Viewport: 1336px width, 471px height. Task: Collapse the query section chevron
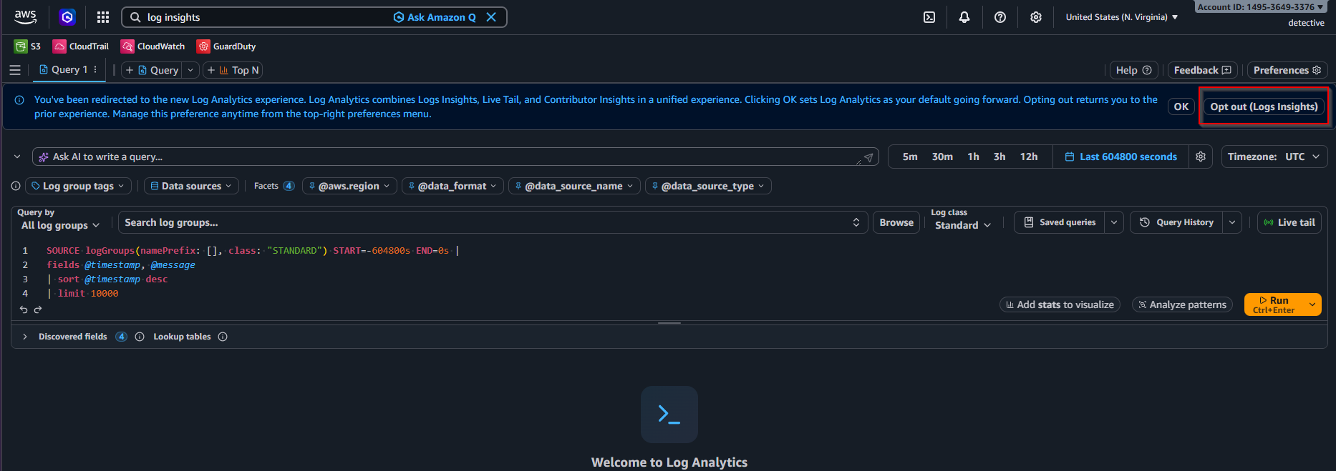[17, 157]
